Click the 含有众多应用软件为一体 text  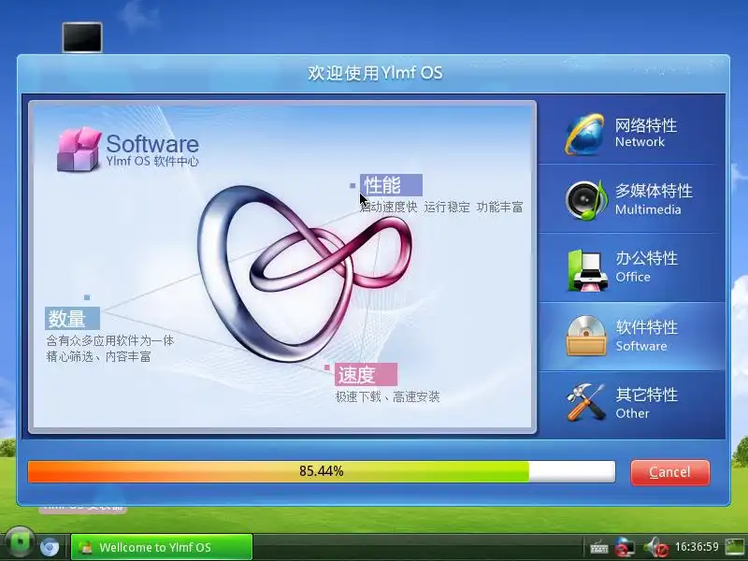tap(110, 340)
